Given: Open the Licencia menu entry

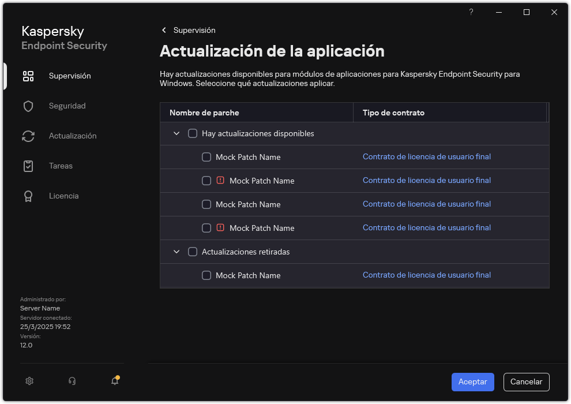Looking at the screenshot, I should (63, 196).
